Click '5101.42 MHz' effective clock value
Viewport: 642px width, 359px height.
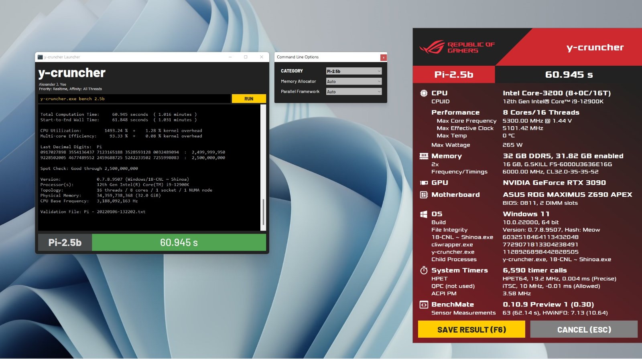[x=523, y=128]
